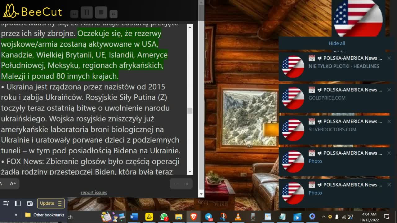
Task: Click the calendar icon on the GOLDPRICE.COM notification
Action: pyautogui.click(x=312, y=90)
